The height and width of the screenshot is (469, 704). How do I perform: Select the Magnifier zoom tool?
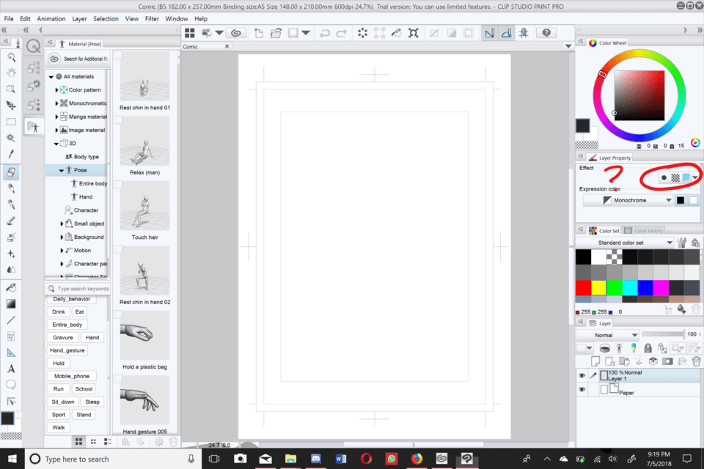pyautogui.click(x=11, y=56)
